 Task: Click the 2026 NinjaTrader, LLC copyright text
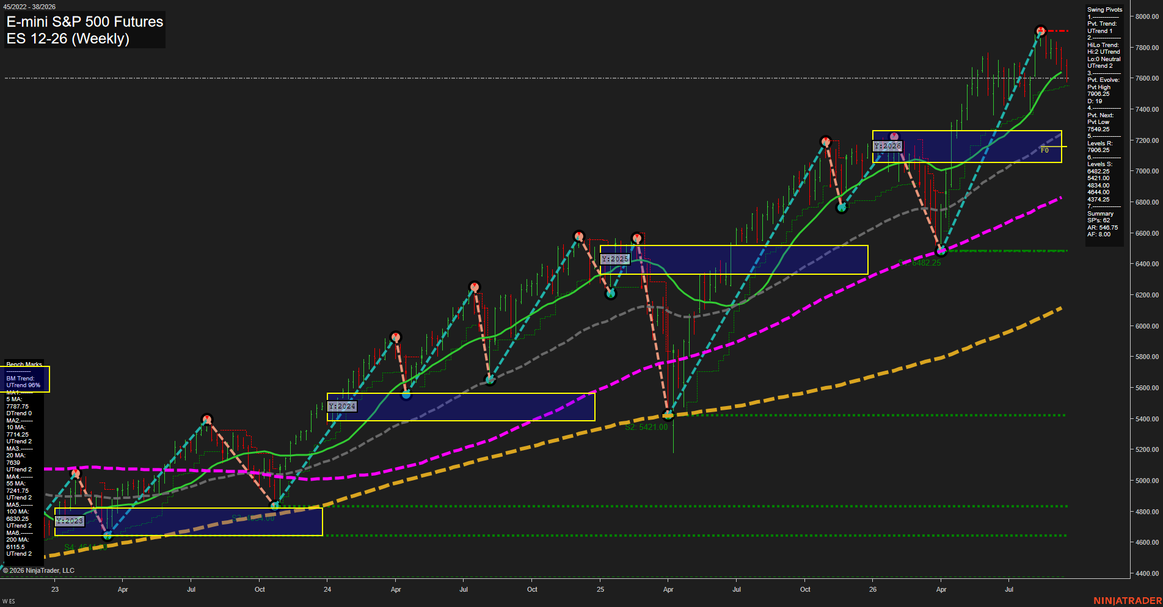(38, 570)
